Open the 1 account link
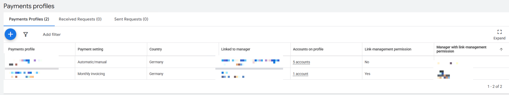Viewport: 509px width, 95px height. 301,74
